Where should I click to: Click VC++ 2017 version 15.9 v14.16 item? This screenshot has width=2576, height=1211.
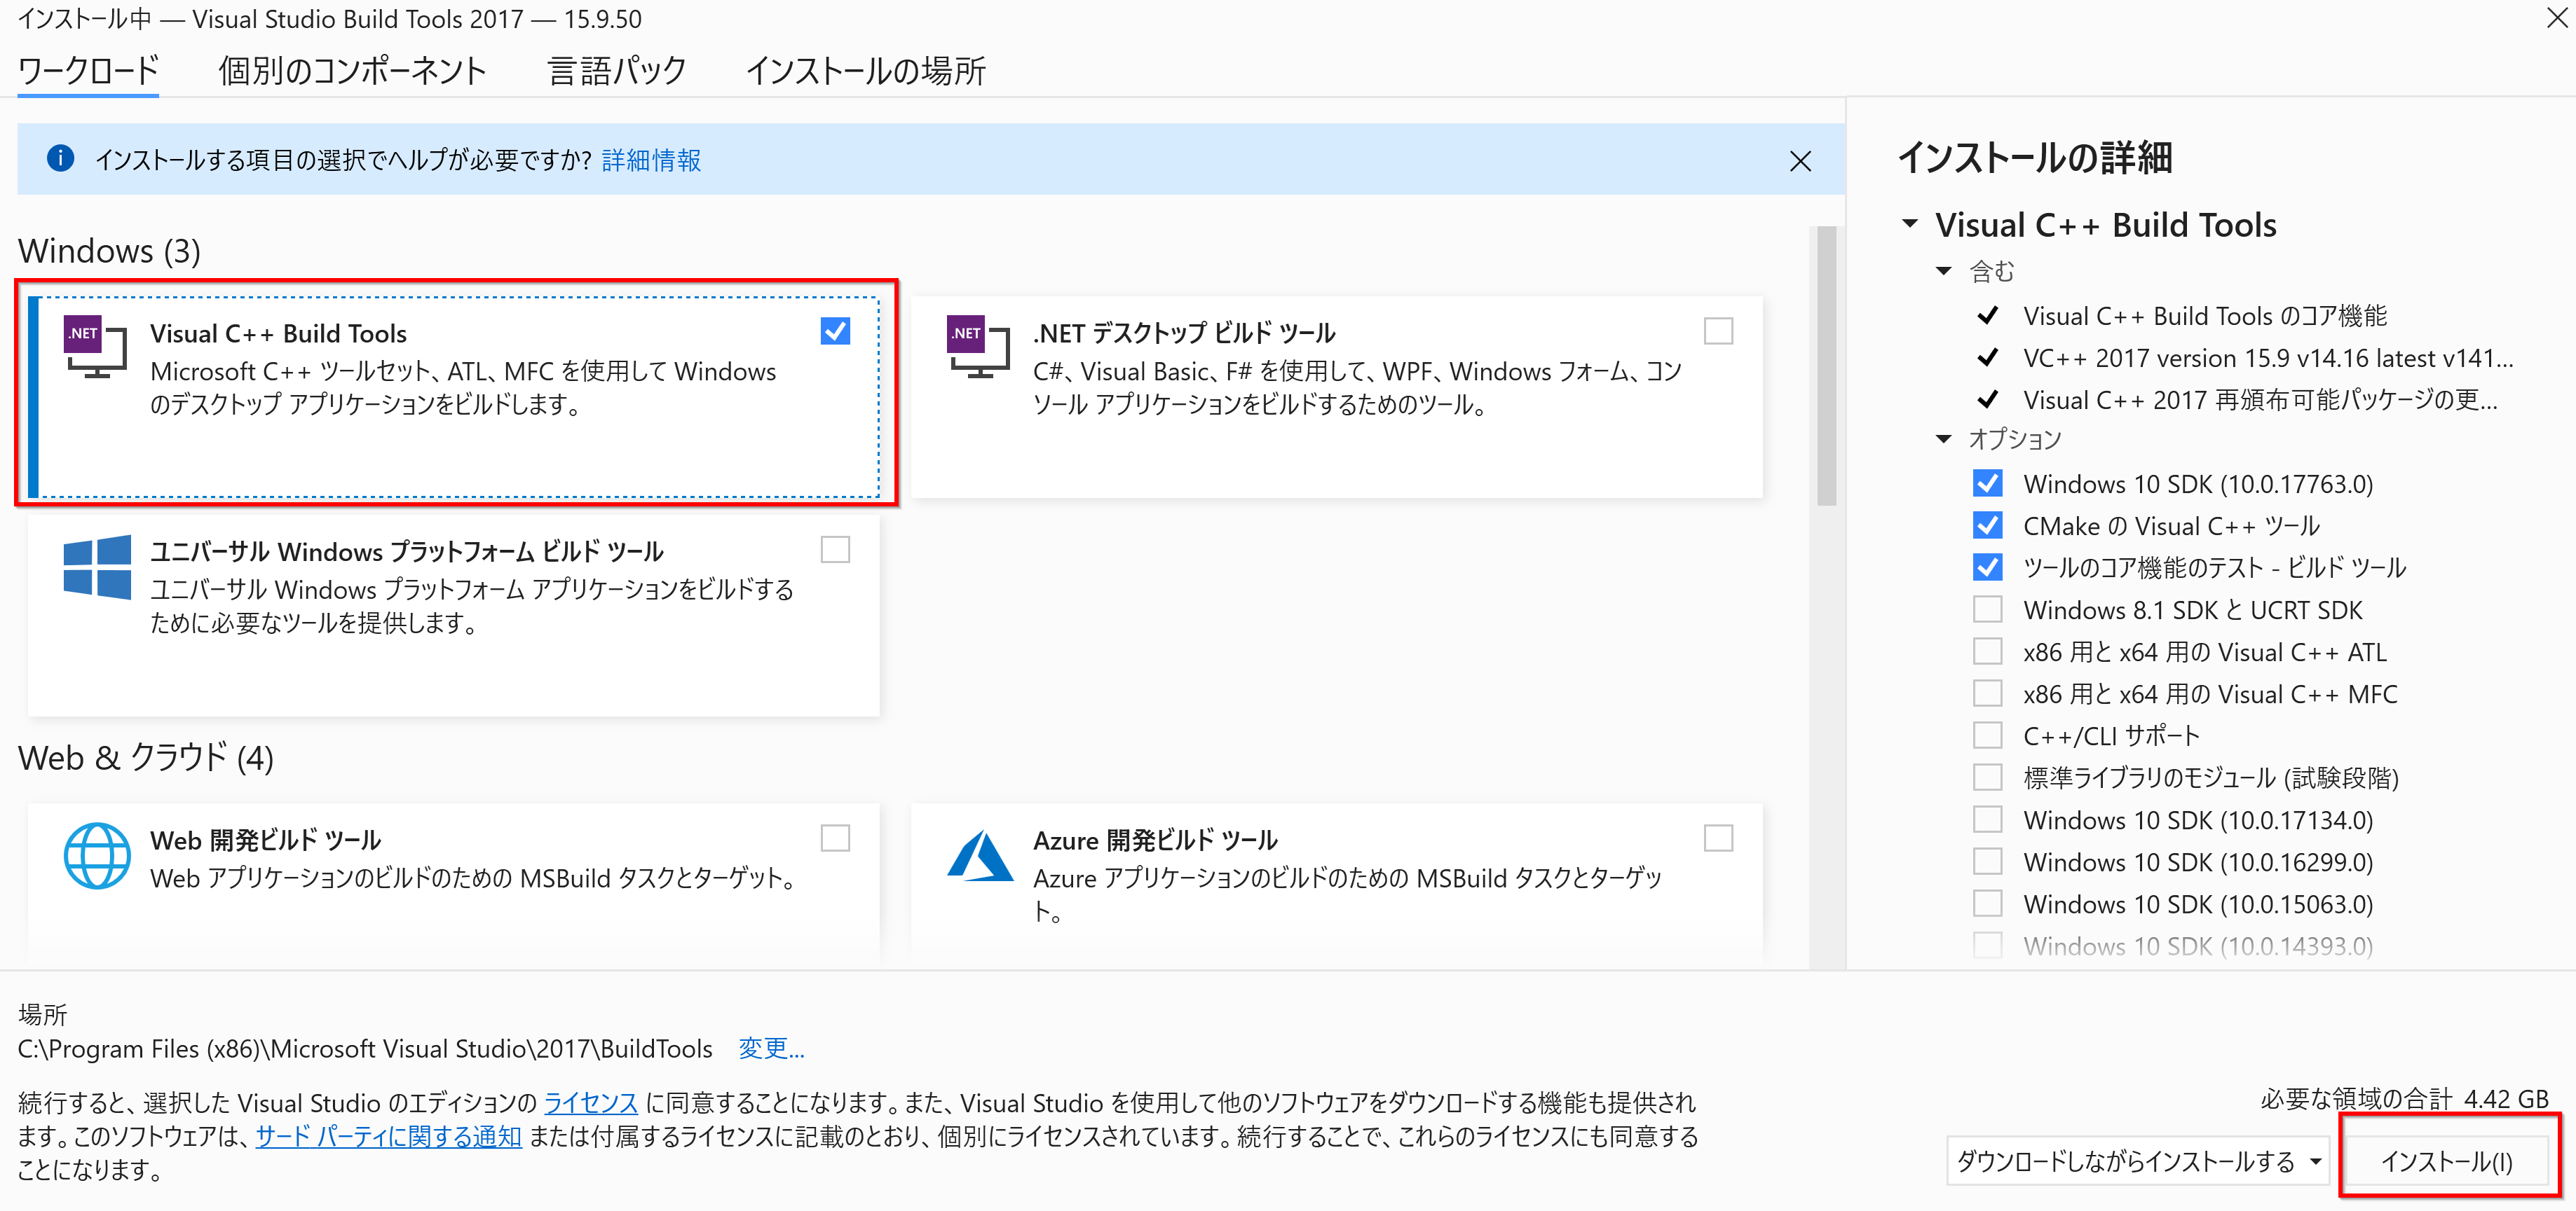[2268, 358]
